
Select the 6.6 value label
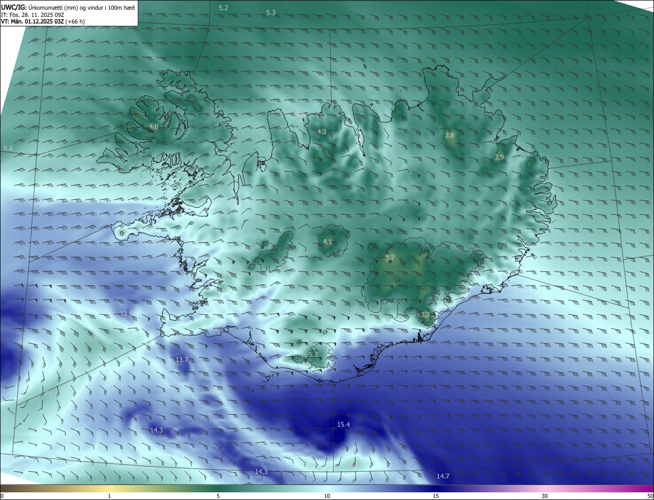tap(8, 148)
